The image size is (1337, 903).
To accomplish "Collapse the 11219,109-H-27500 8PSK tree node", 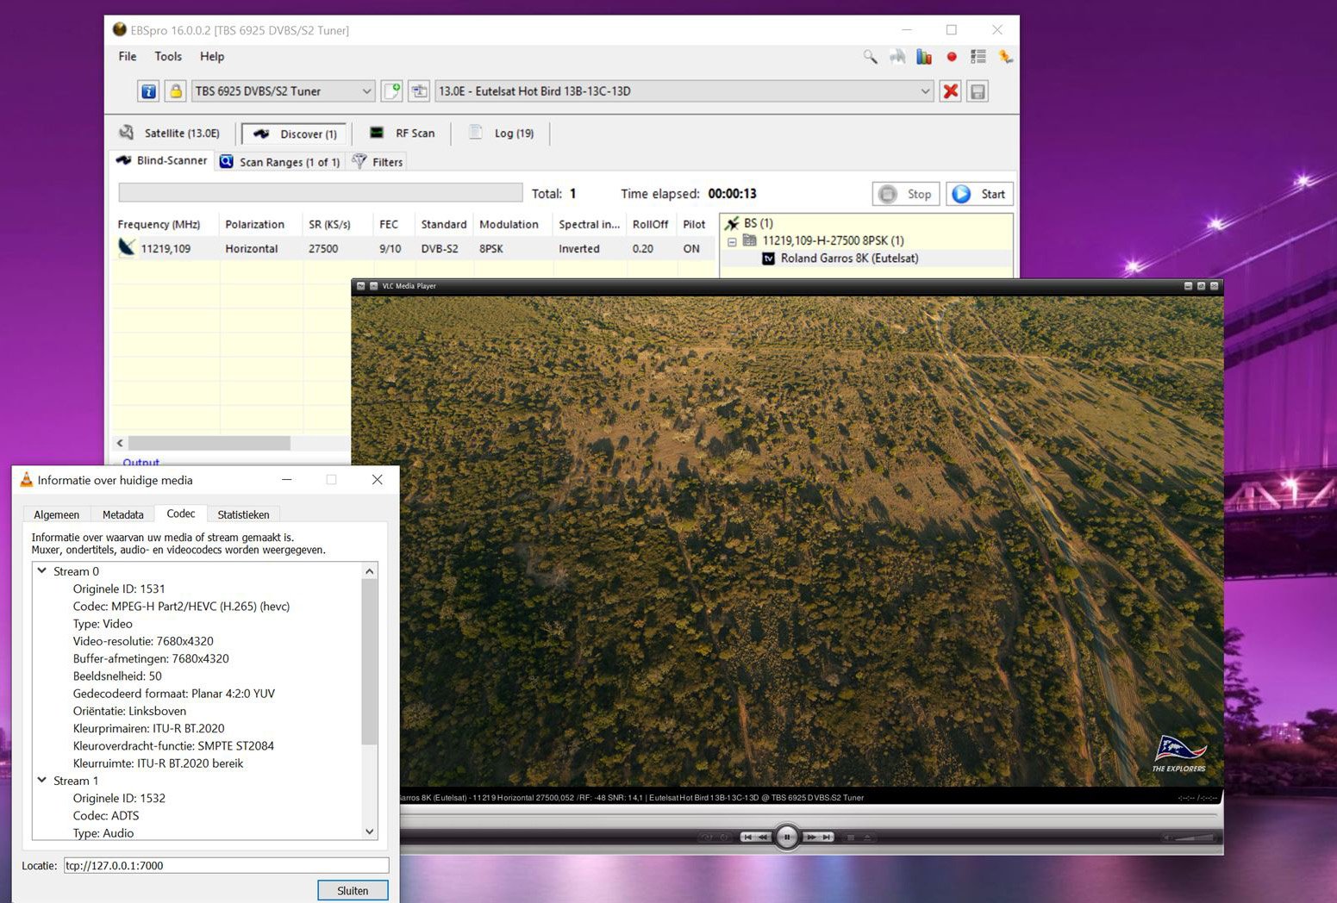I will 732,241.
